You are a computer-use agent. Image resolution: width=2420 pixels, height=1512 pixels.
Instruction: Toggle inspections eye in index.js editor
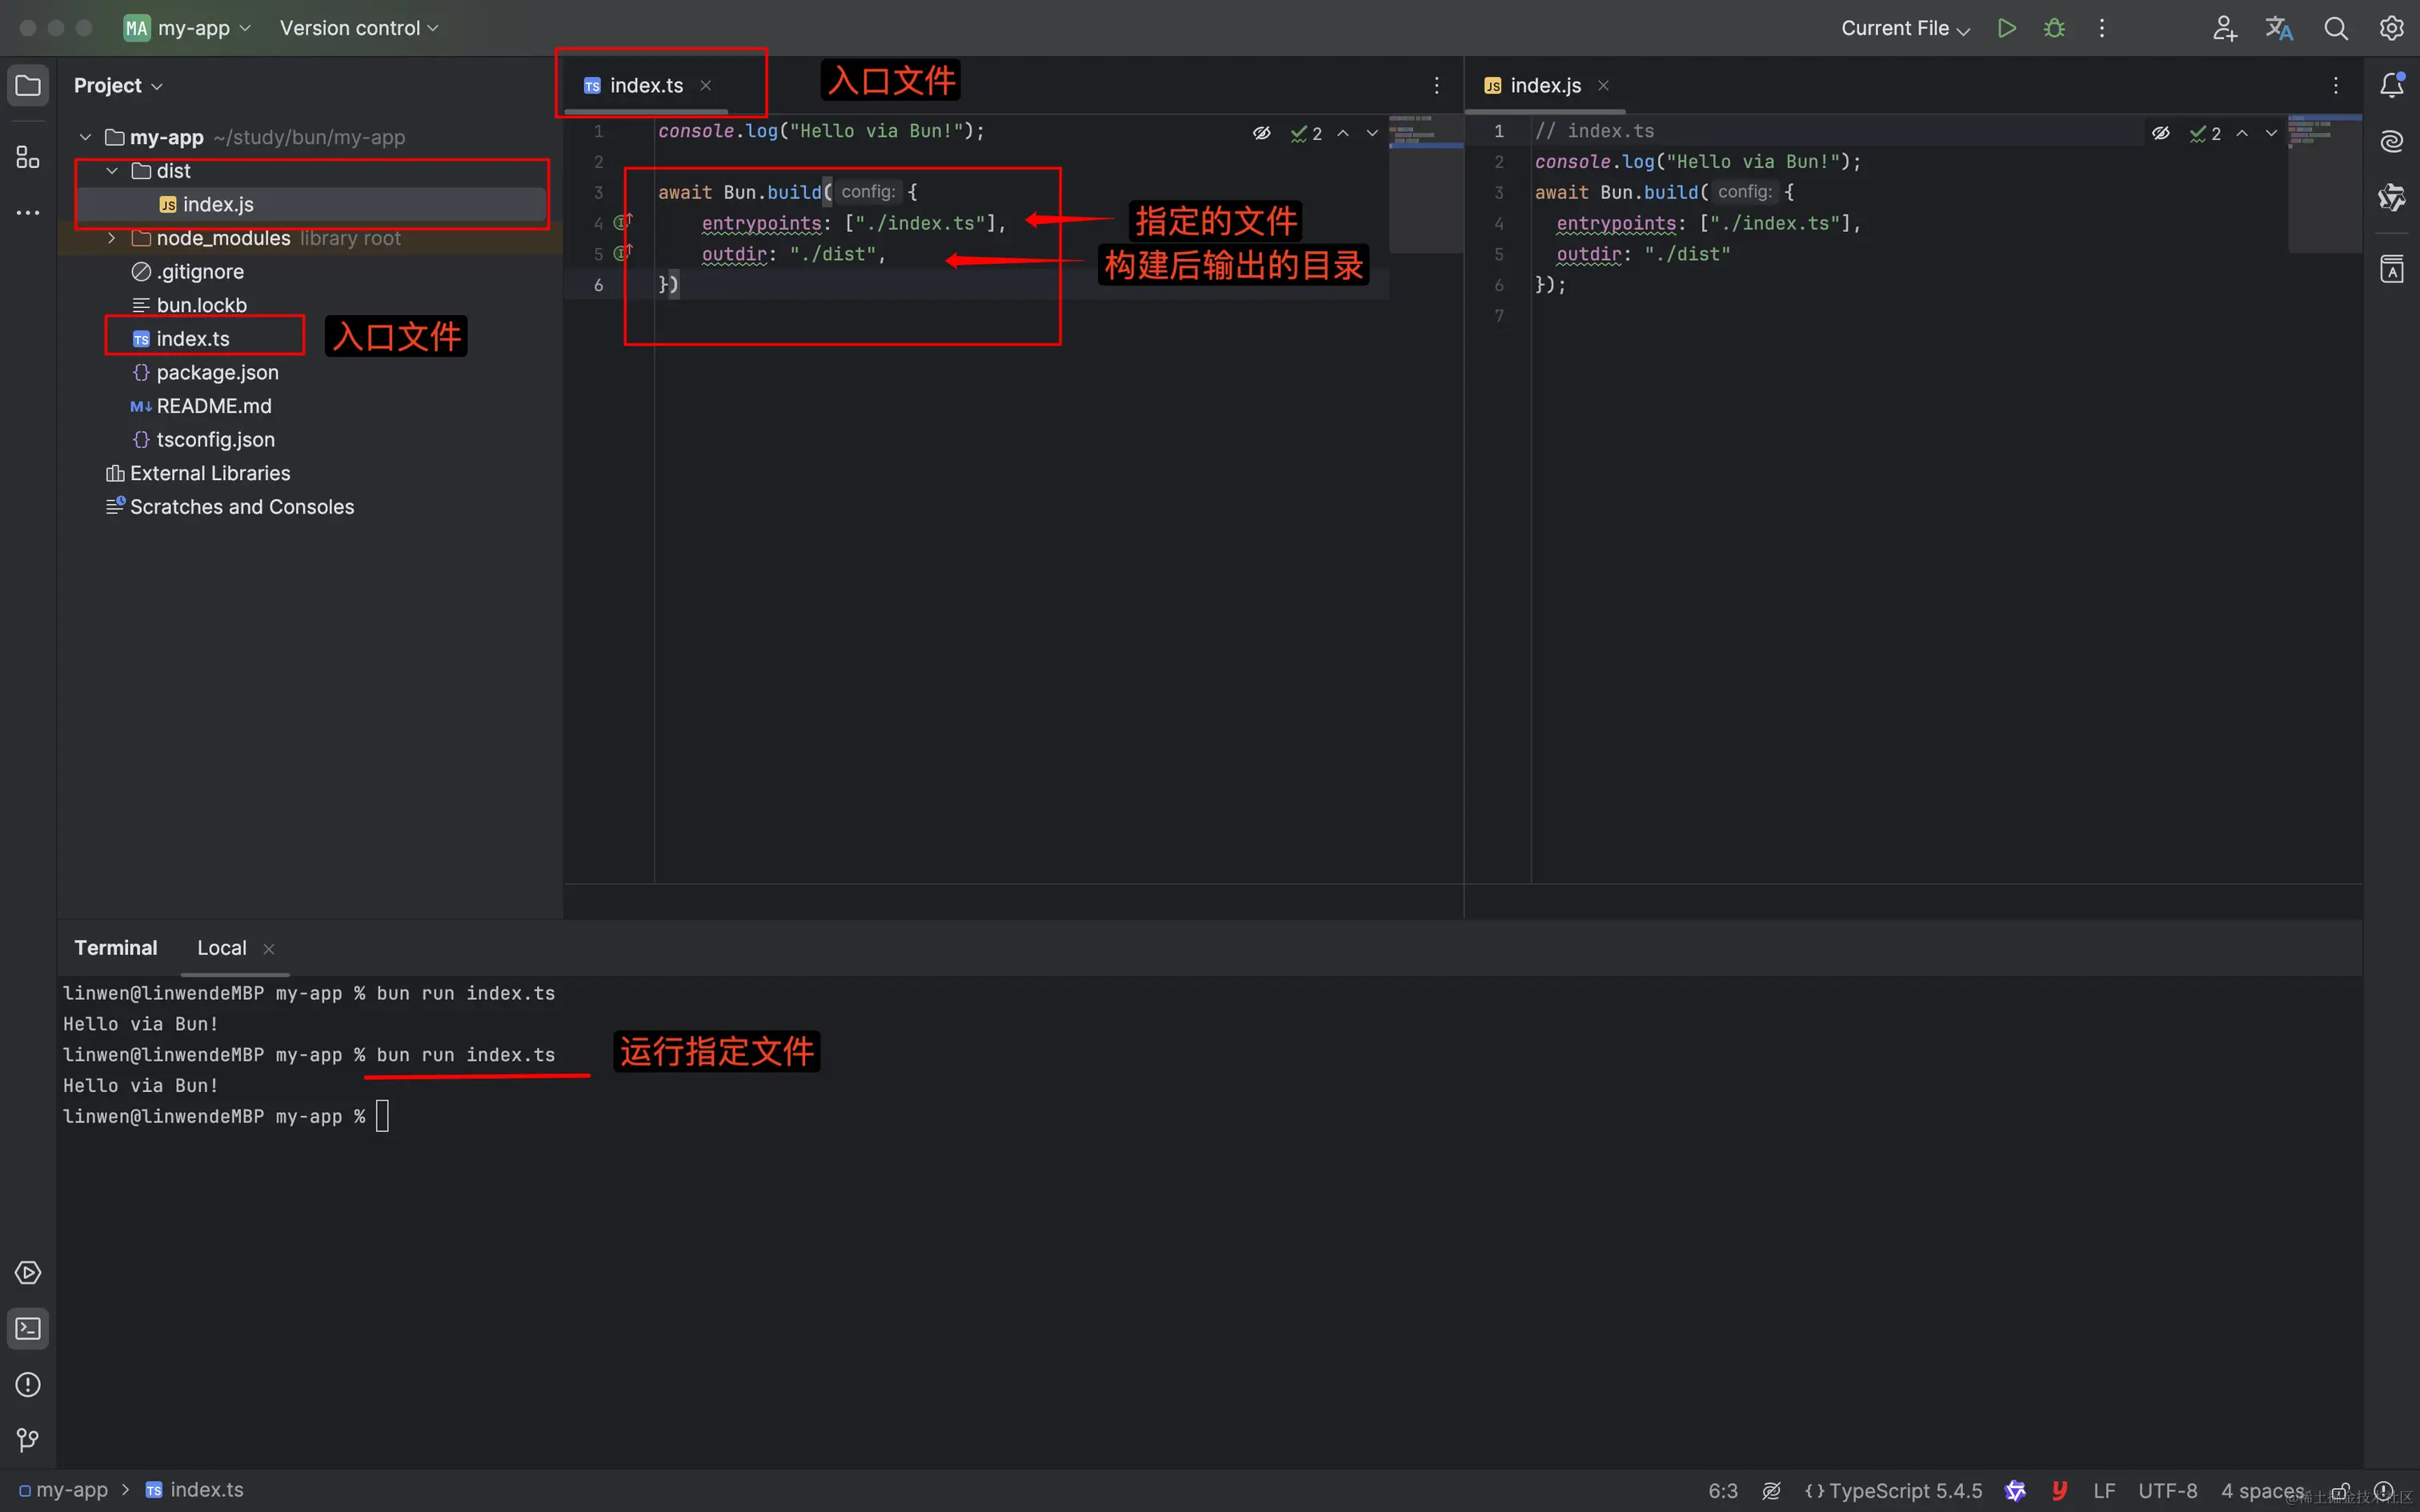pos(2161,133)
